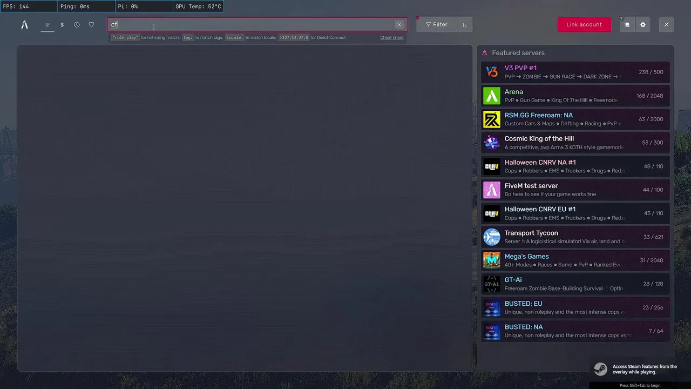Open the Filter button
Viewport: 691px width, 389px height.
(x=436, y=25)
